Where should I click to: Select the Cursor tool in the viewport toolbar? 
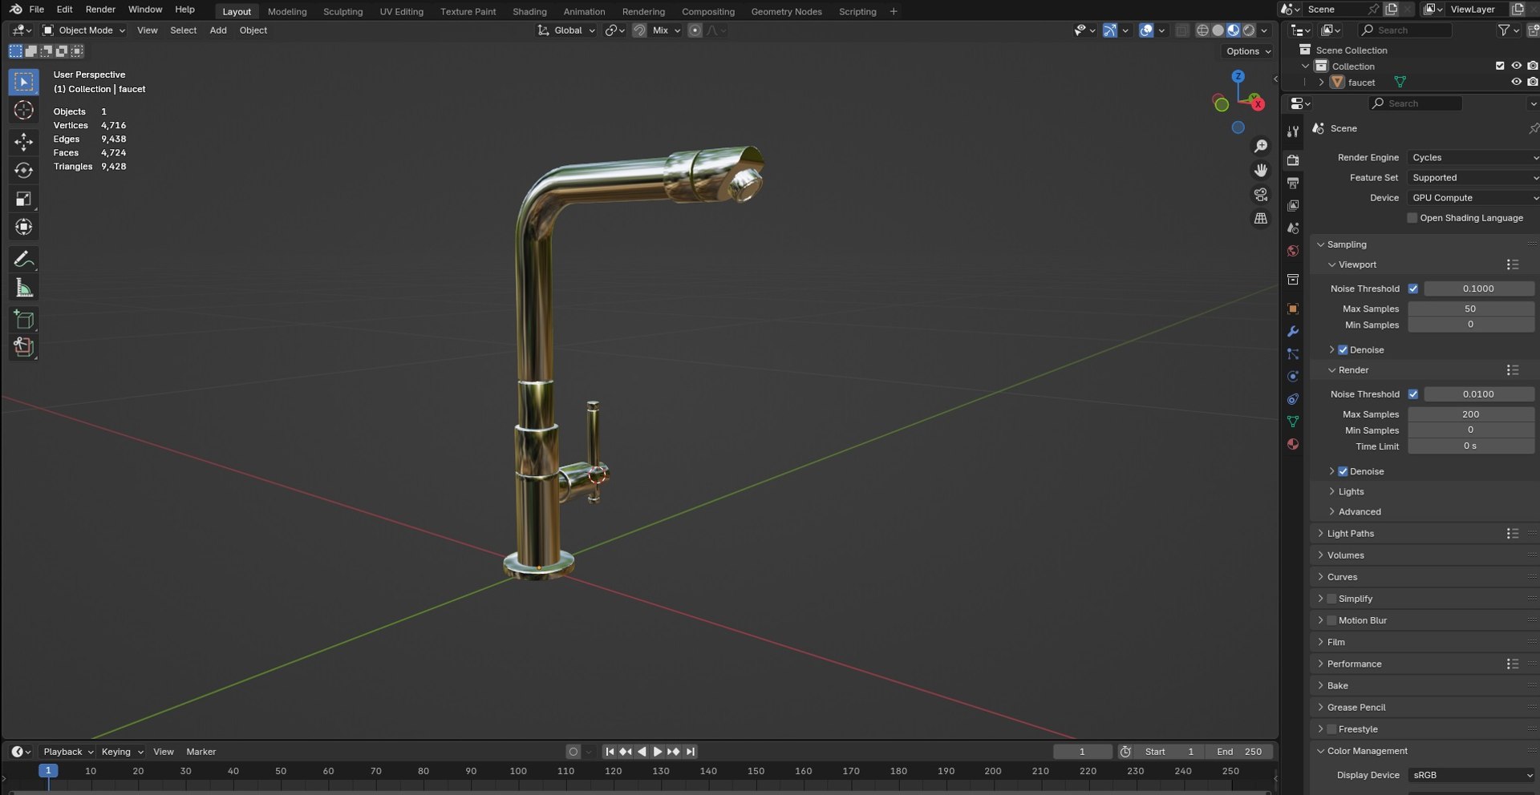tap(23, 110)
